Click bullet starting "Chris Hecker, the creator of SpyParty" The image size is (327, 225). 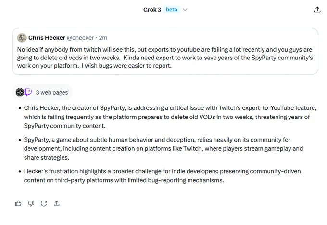click(x=170, y=117)
